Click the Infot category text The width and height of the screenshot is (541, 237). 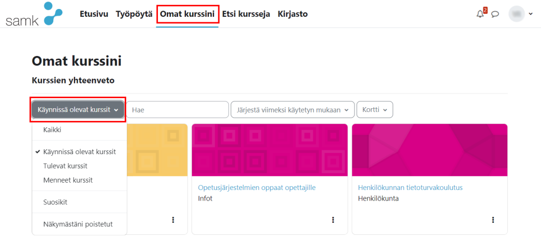click(x=206, y=199)
